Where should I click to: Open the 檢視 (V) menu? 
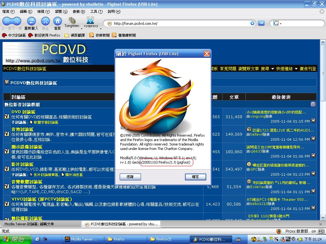[43, 11]
